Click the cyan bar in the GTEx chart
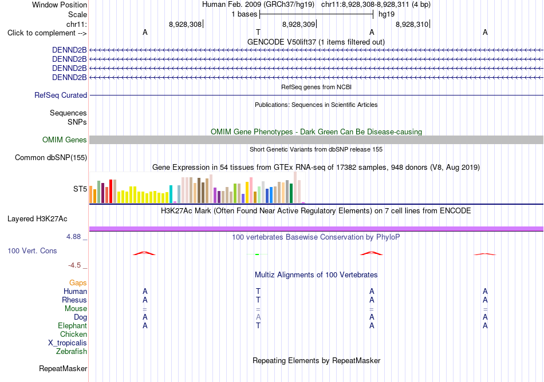The width and height of the screenshot is (544, 382). pos(171,194)
